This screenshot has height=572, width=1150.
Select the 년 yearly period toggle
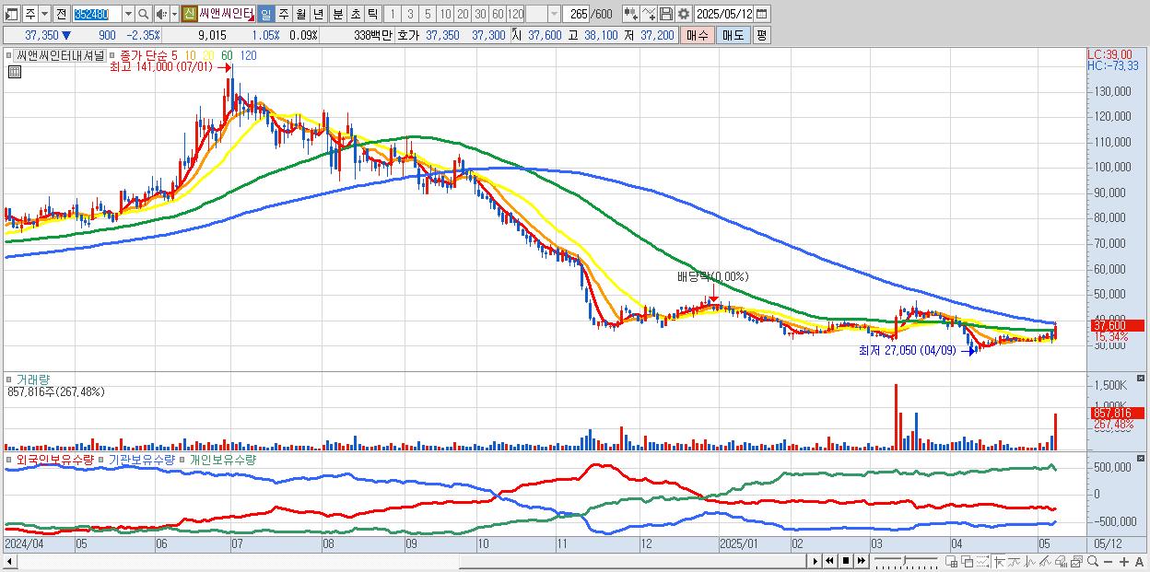[x=318, y=14]
